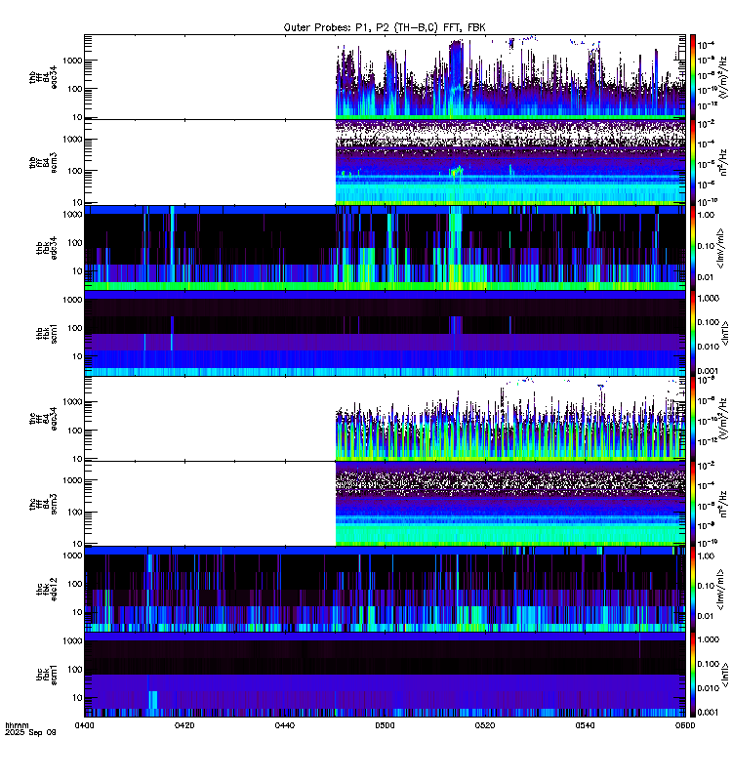The image size is (732, 781).
Task: Select the 'thb fff 64 scm3' panel label
Action: tap(43, 162)
